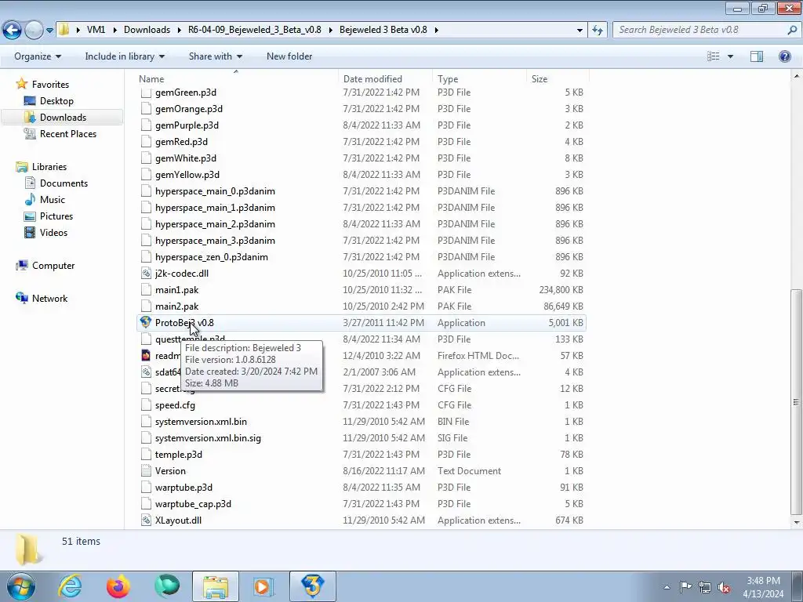Viewport: 803px width, 602px height.
Task: Click the Downloads breadcrumb in address bar
Action: click(147, 30)
